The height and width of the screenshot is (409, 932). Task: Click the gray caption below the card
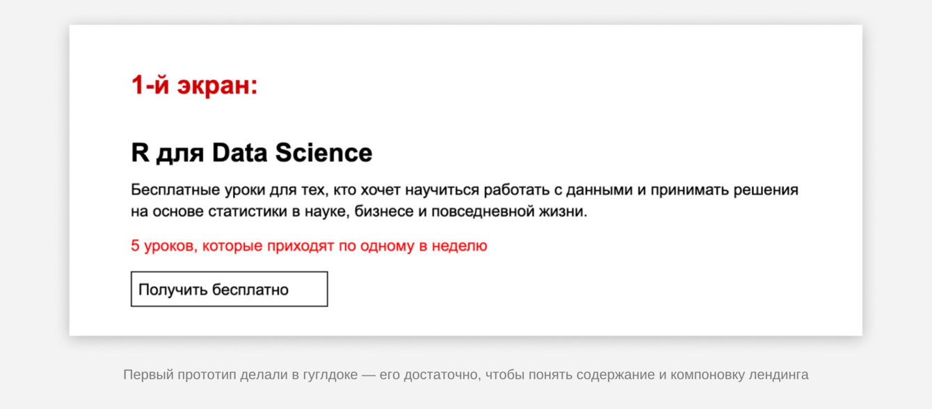coord(465,375)
